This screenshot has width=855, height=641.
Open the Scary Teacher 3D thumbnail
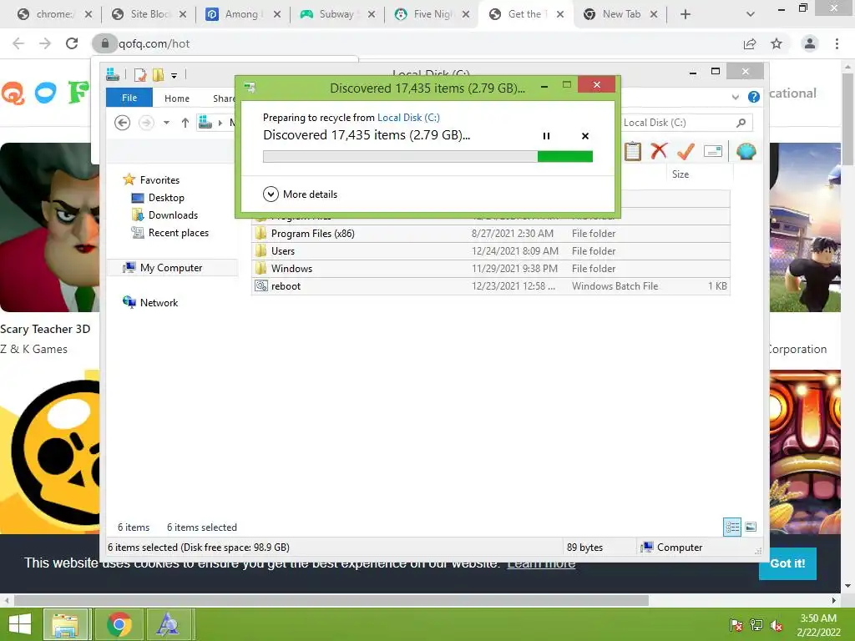49,227
